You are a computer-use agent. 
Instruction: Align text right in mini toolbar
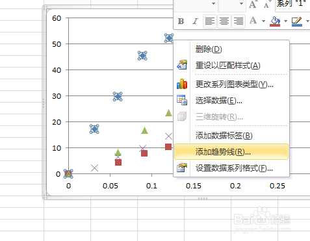click(239, 21)
